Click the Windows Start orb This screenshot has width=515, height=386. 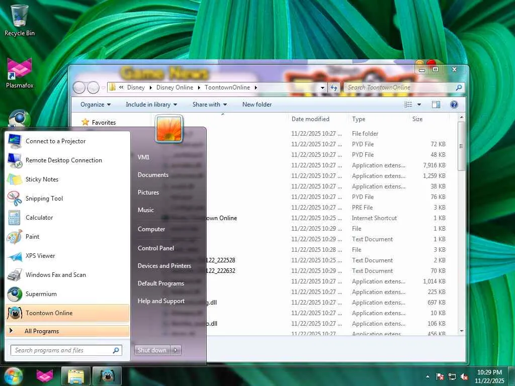14,376
